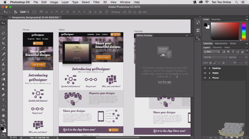Select the Spot Healing Brush tool
This screenshot has width=249, height=139.
click(3, 54)
